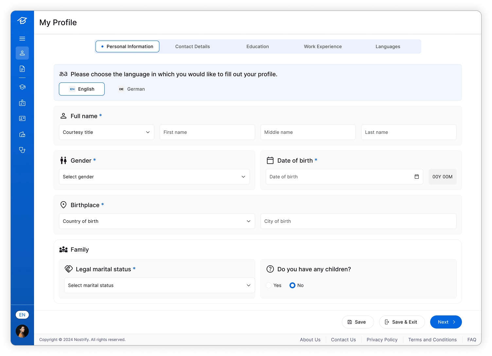Click the gender icon beside Gender
This screenshot has width=492, height=356.
[x=63, y=160]
